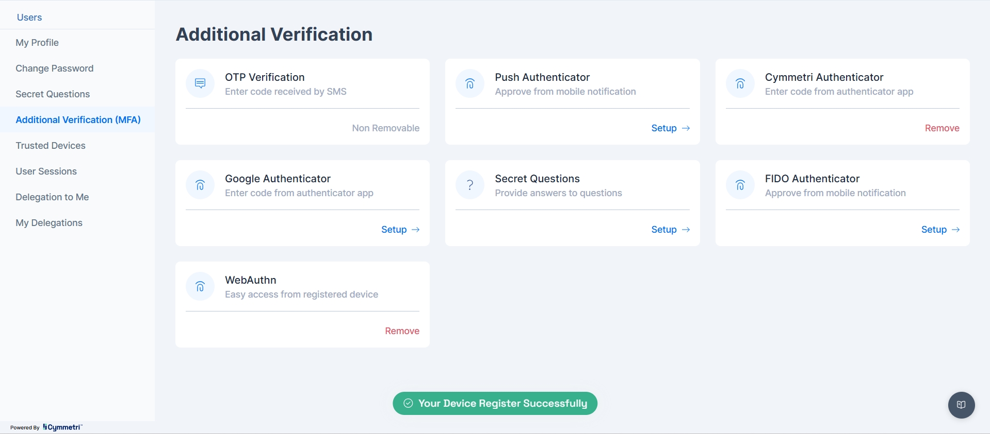The width and height of the screenshot is (990, 434).
Task: Click the Secret Questions question mark icon
Action: [x=470, y=185]
